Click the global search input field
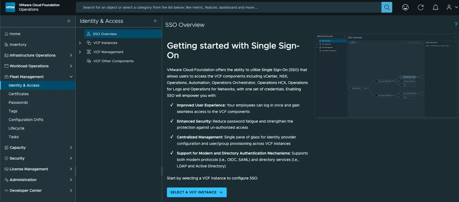The width and height of the screenshot is (459, 202). pos(228,7)
